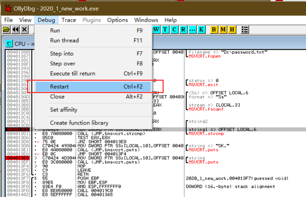The image size is (306, 197).
Task: Select 'DQWORD (16.-byte) stack alignment' comment
Action: tap(230, 186)
